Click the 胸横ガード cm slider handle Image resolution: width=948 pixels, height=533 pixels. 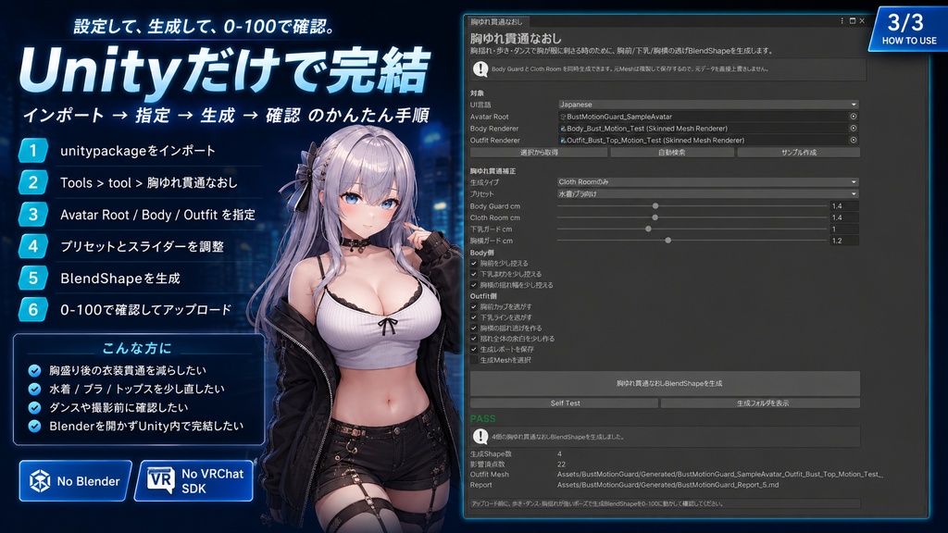[x=668, y=241]
